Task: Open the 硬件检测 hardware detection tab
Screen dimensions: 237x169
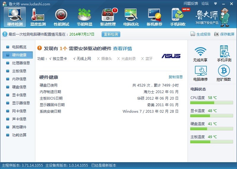Action: (x=15, y=17)
